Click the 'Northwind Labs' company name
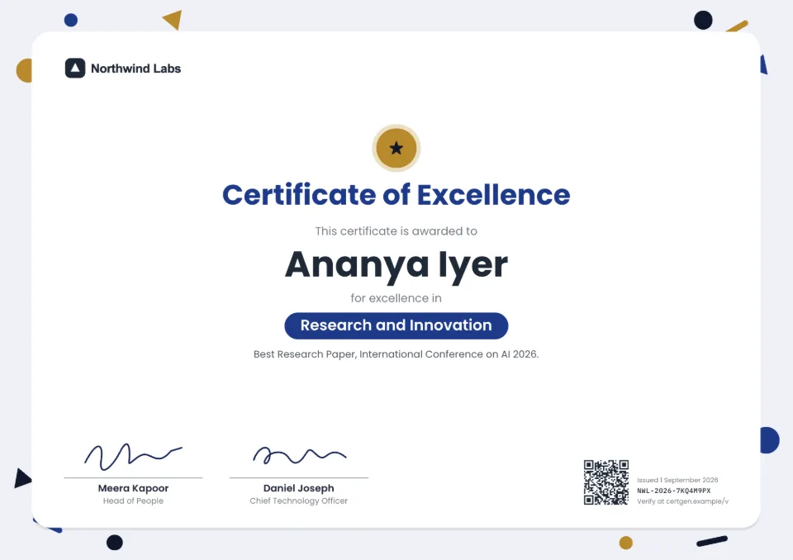The height and width of the screenshot is (560, 793). [135, 69]
